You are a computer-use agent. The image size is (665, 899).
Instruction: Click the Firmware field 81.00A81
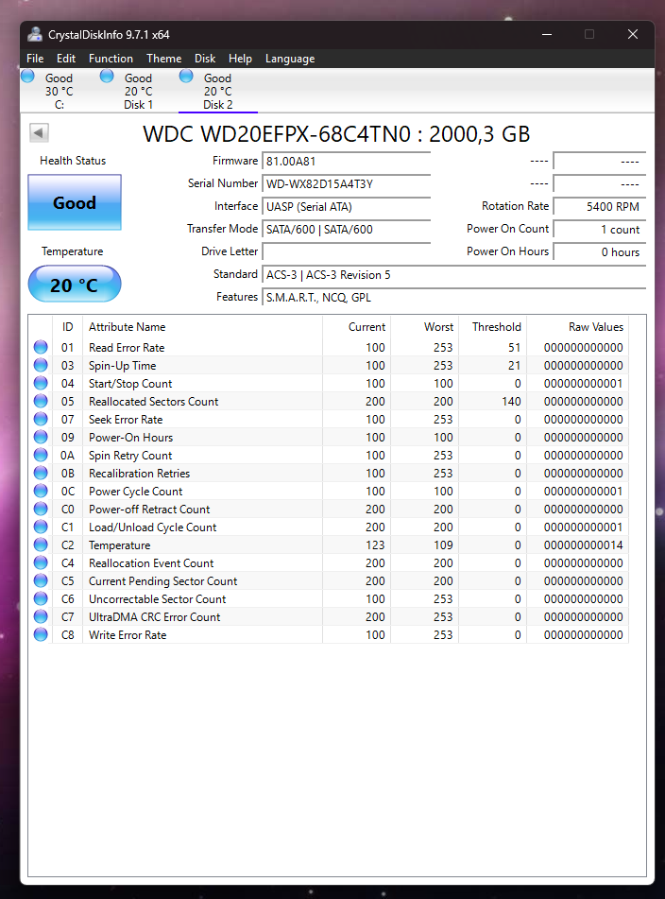pos(346,161)
